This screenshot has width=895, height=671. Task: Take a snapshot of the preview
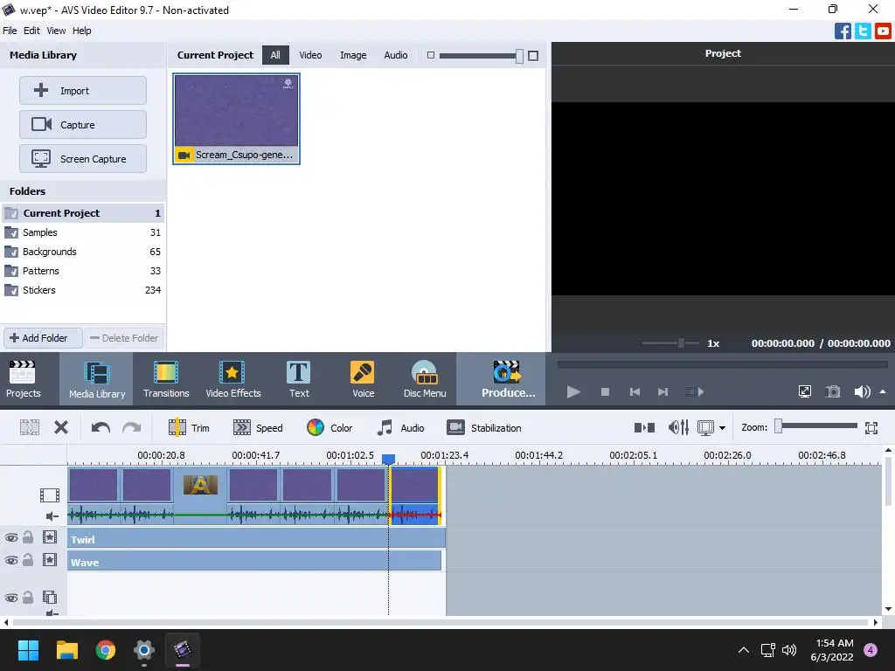tap(833, 391)
